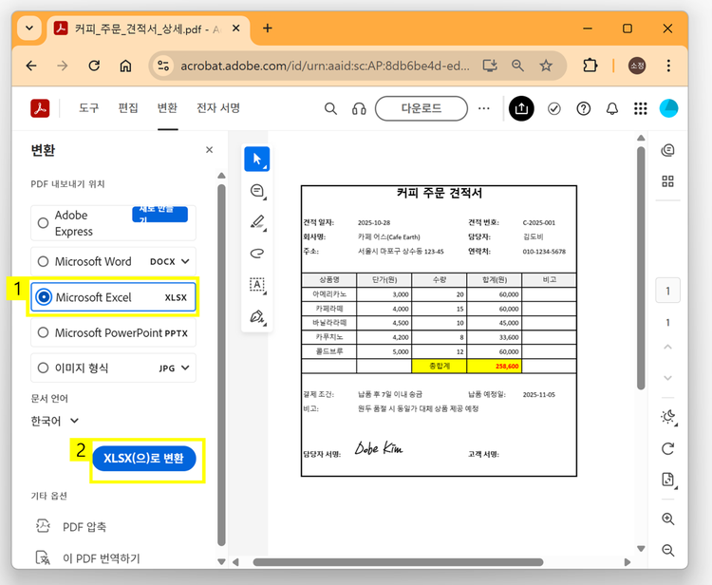Open the Adobe account profile avatar

pos(669,108)
